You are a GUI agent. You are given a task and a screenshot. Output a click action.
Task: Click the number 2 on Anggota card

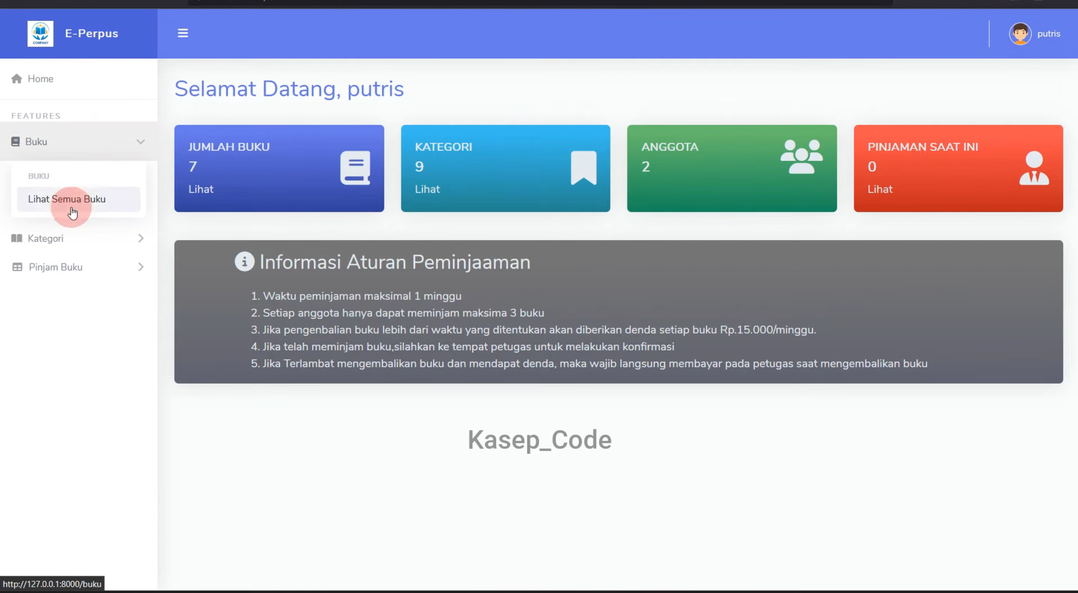pos(645,167)
